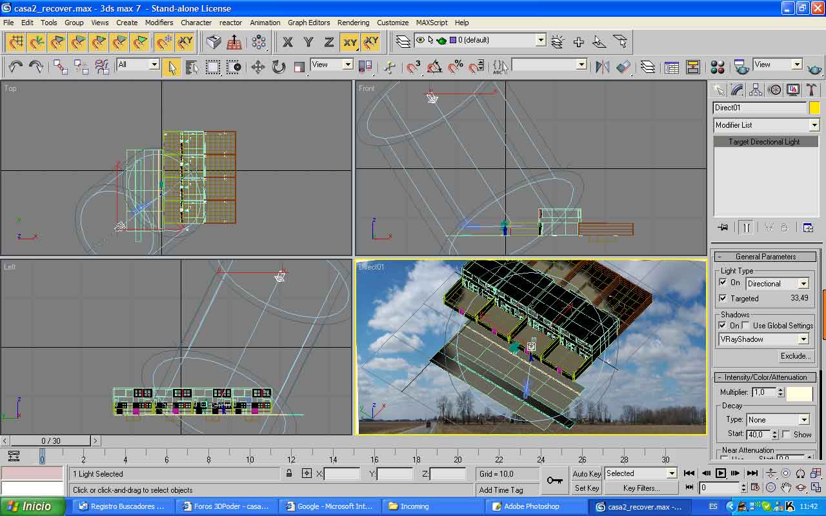Open the Named Selection Sets editor icon
The image size is (826, 516).
(500, 66)
